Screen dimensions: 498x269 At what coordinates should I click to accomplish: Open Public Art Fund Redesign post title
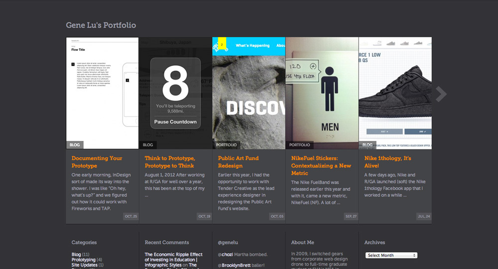click(x=238, y=162)
